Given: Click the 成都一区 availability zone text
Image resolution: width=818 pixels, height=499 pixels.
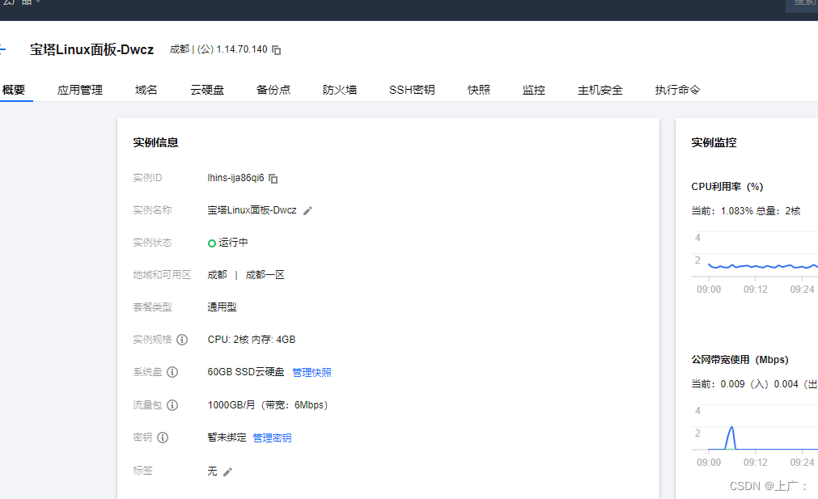Looking at the screenshot, I should point(265,275).
